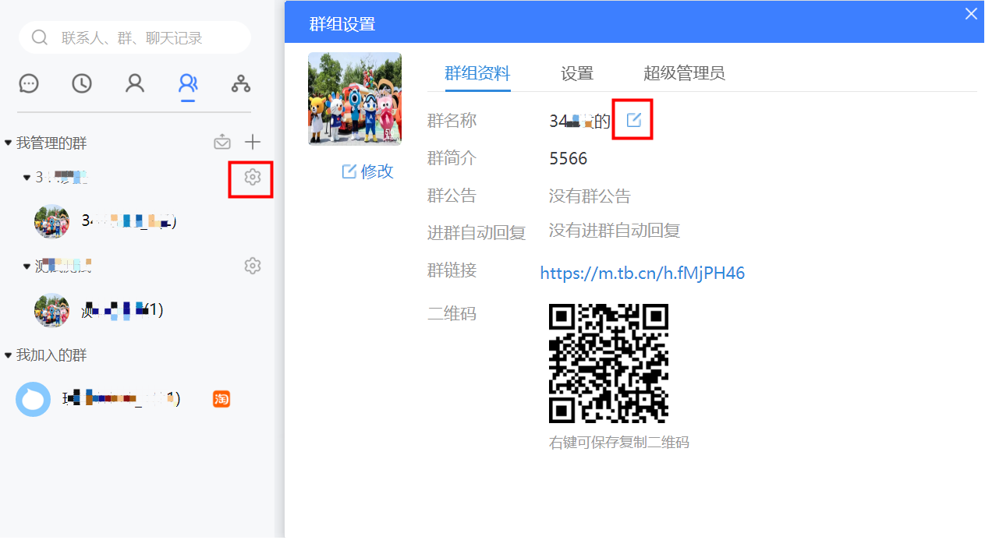
Task: Click the 群公告 label
Action: point(452,196)
